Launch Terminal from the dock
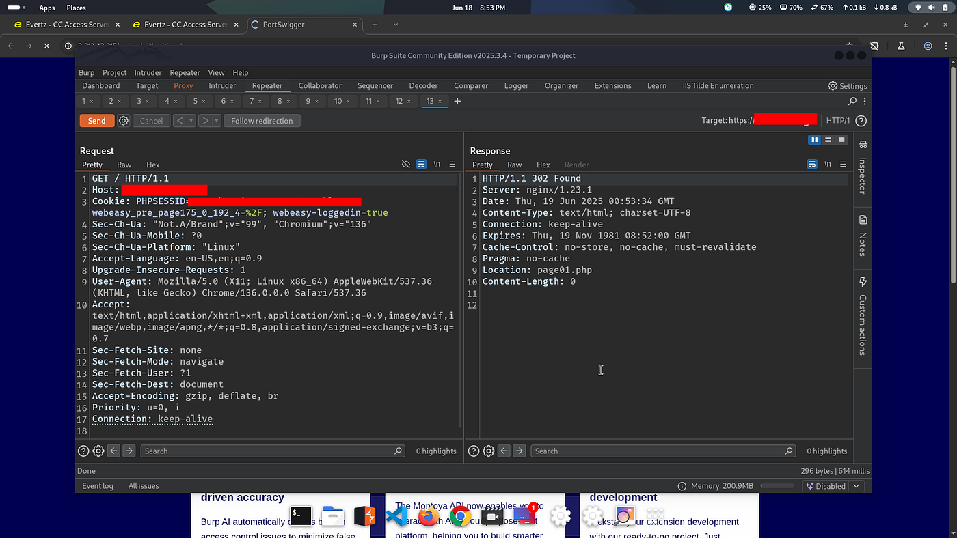The height and width of the screenshot is (538, 957). point(301,515)
